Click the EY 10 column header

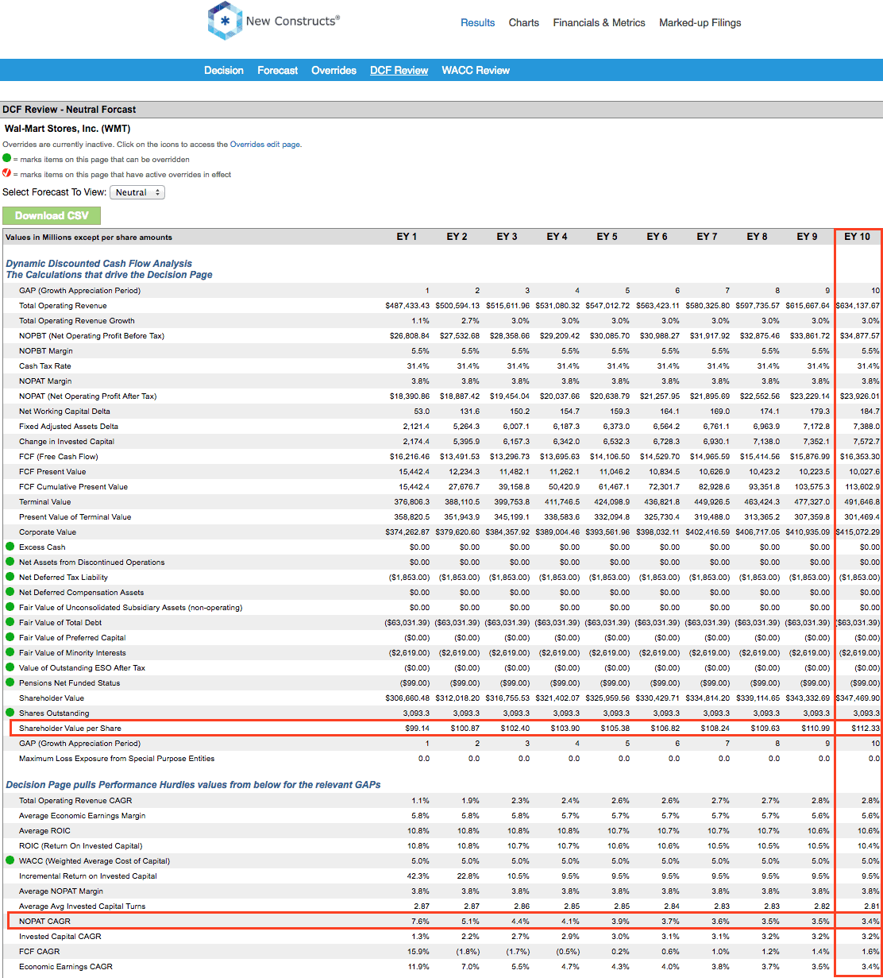coord(857,237)
